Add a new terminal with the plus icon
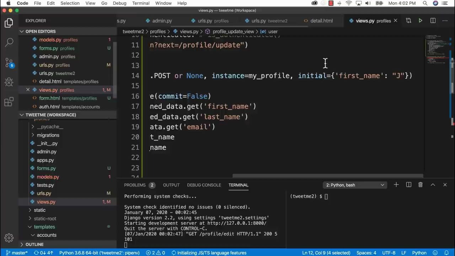Viewport: 455px width, 256px height. (x=396, y=185)
